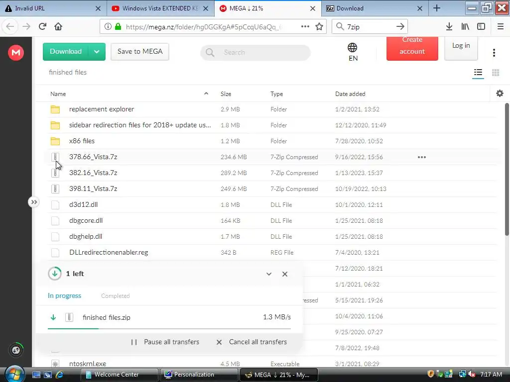Open Firefox downloads arrow
This screenshot has height=382, width=510.
pyautogui.click(x=449, y=27)
